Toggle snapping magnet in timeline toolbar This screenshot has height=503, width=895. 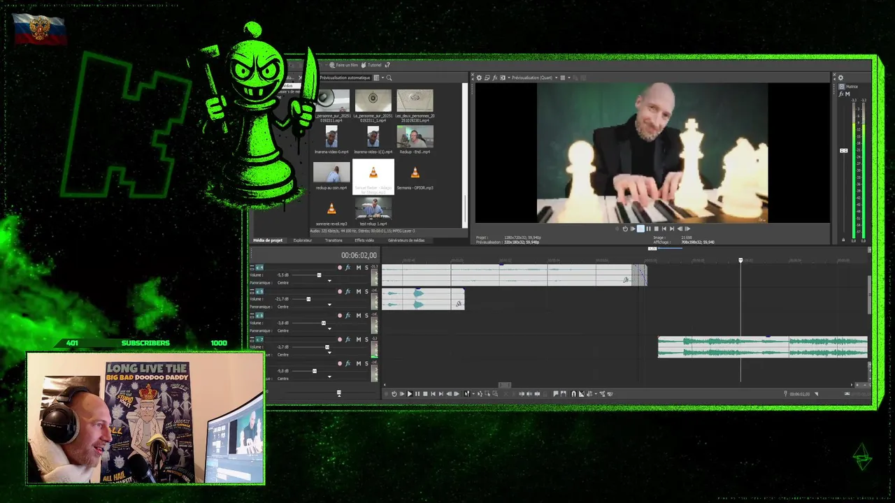[x=573, y=394]
